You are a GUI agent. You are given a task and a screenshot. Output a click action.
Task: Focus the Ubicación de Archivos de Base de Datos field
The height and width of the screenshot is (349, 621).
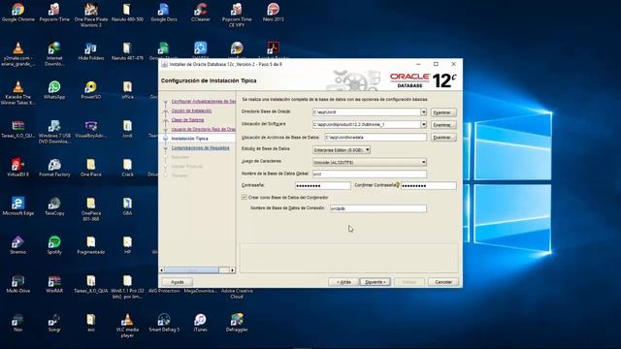tap(376, 138)
